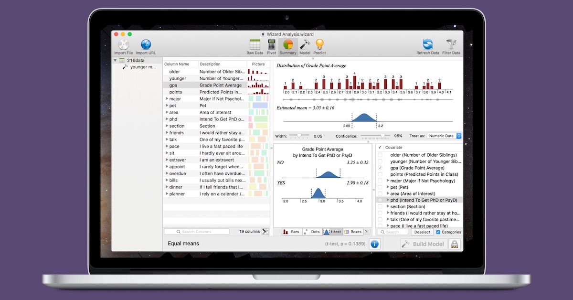The width and height of the screenshot is (573, 300).
Task: Expand the pet column row
Action: (167, 106)
